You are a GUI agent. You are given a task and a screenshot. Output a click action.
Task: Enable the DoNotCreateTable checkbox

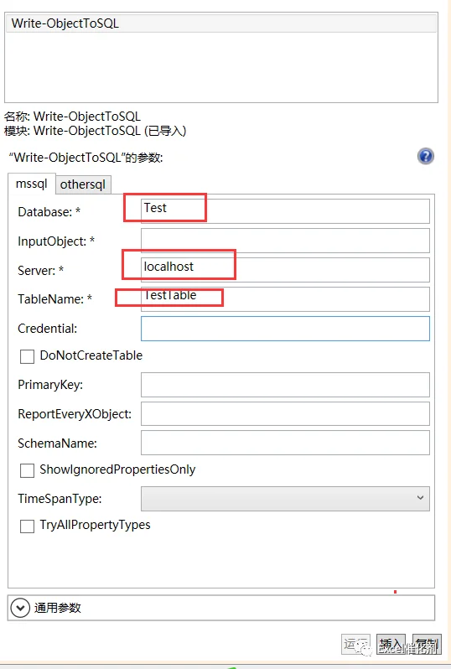click(x=28, y=356)
